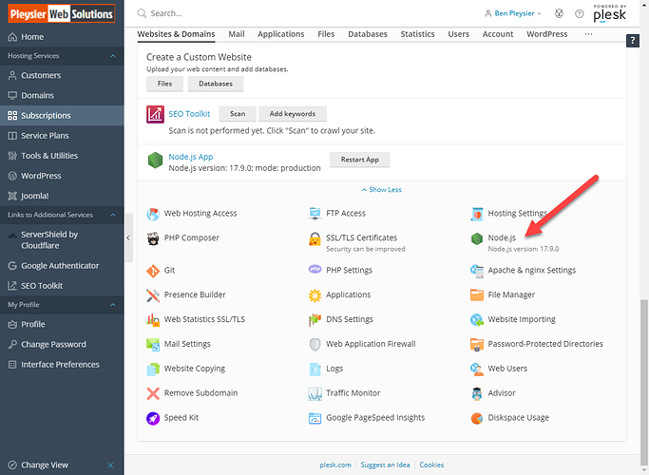Switch to the Applications tab
This screenshot has height=475, width=649.
[280, 34]
